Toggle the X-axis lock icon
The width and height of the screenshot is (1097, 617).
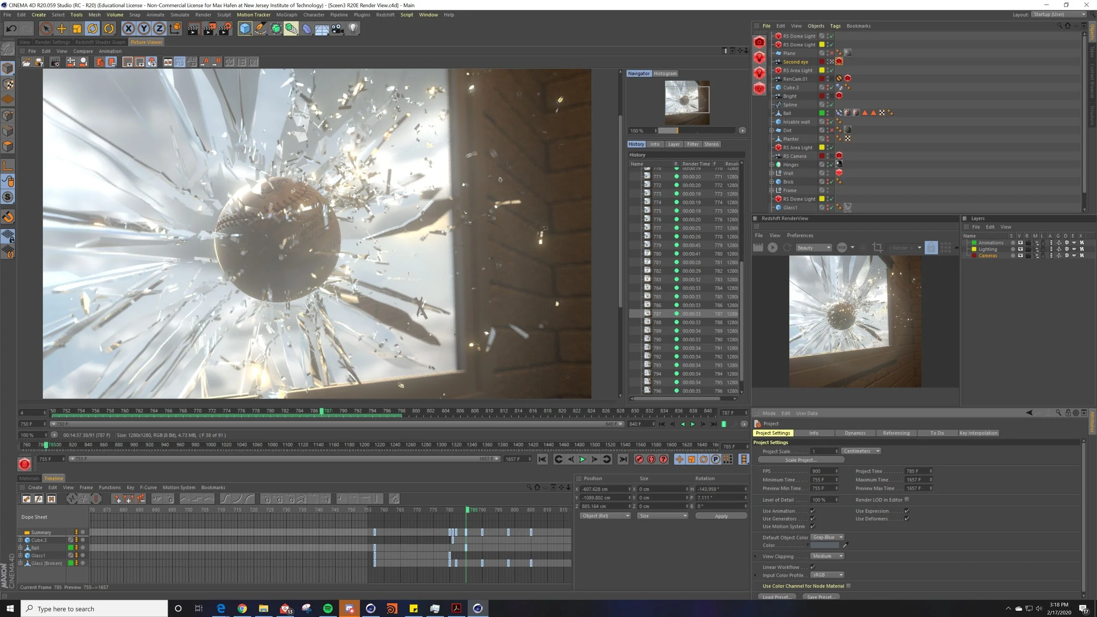point(128,29)
